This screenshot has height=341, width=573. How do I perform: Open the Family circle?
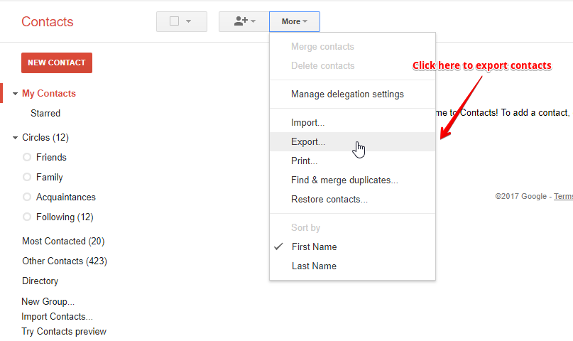pyautogui.click(x=49, y=178)
